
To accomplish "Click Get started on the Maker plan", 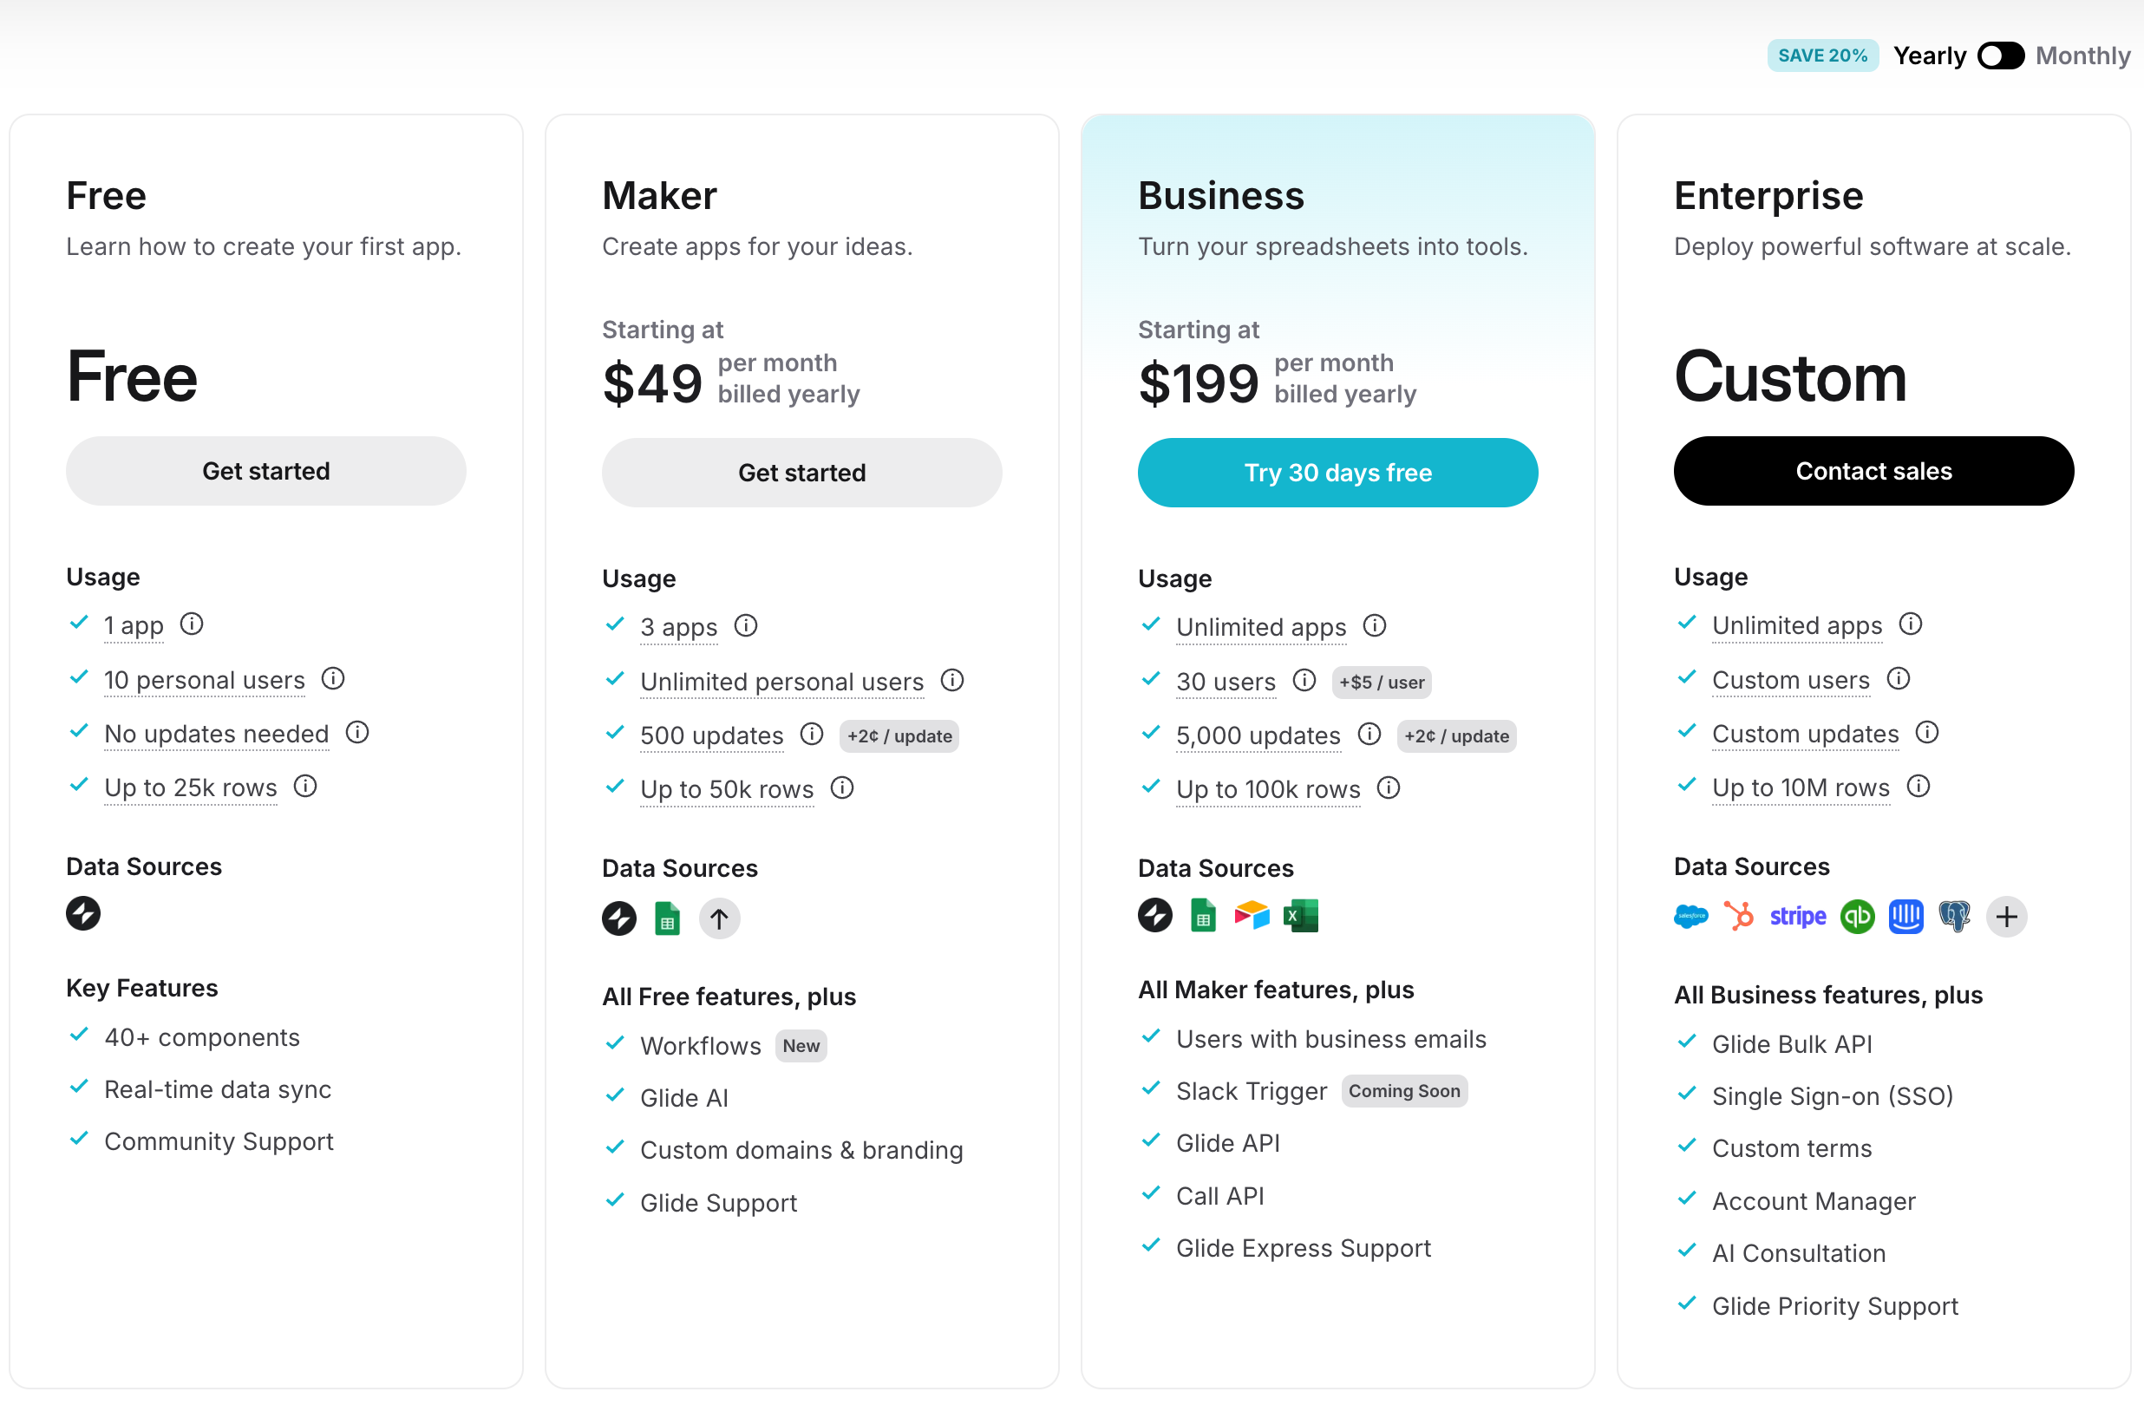I will click(x=801, y=473).
